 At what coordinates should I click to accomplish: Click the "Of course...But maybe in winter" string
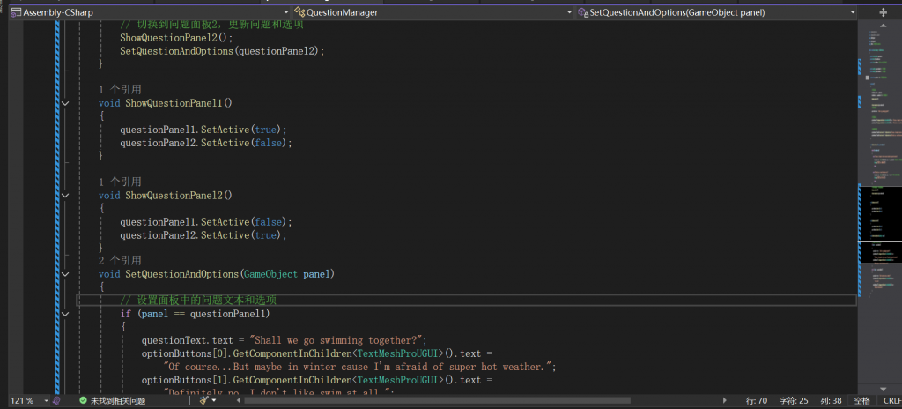coord(359,367)
